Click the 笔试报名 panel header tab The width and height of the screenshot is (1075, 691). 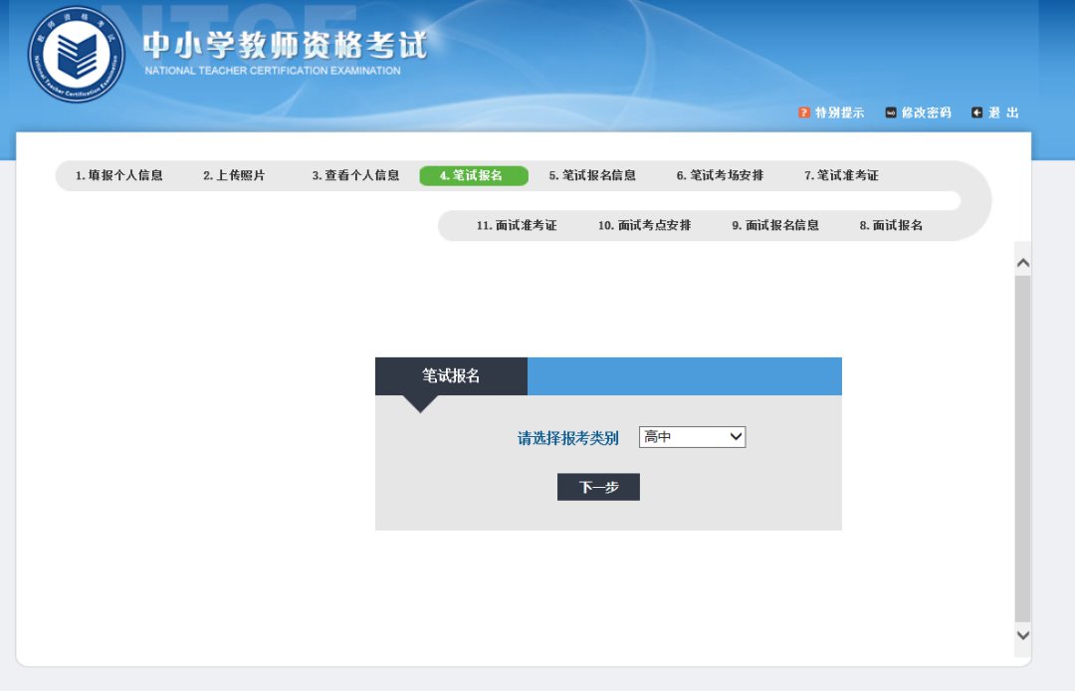point(451,375)
